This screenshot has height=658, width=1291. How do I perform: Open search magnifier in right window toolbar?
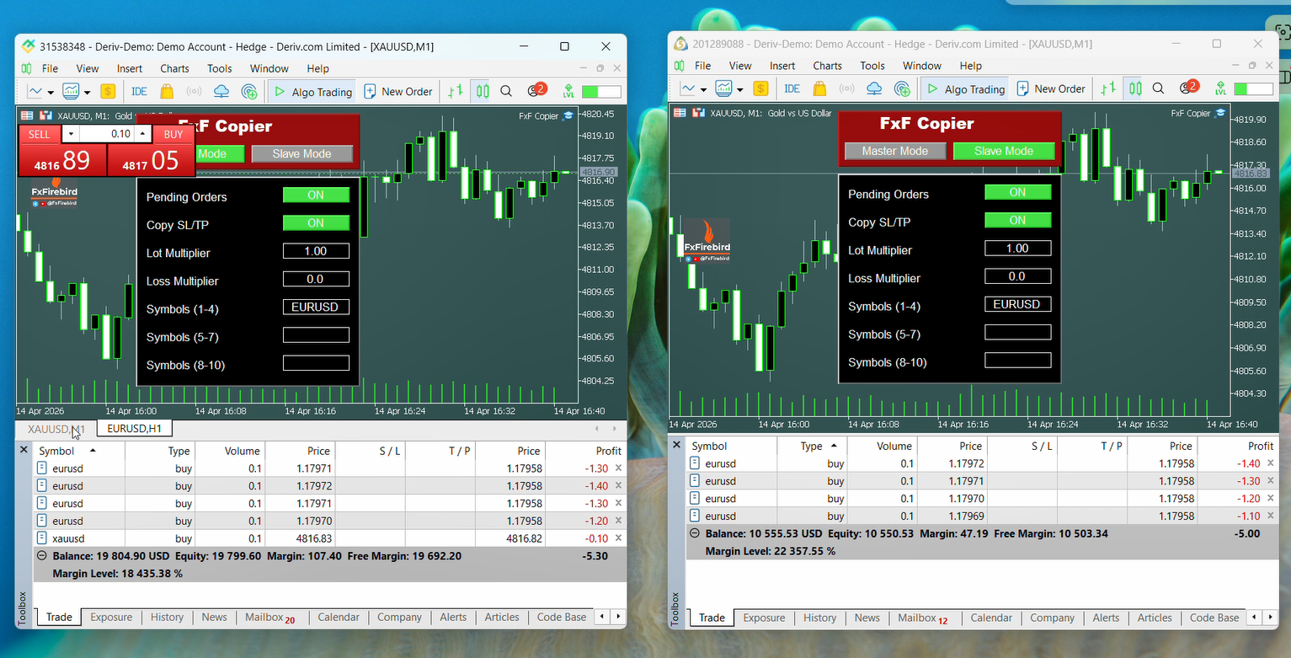[x=1159, y=88]
